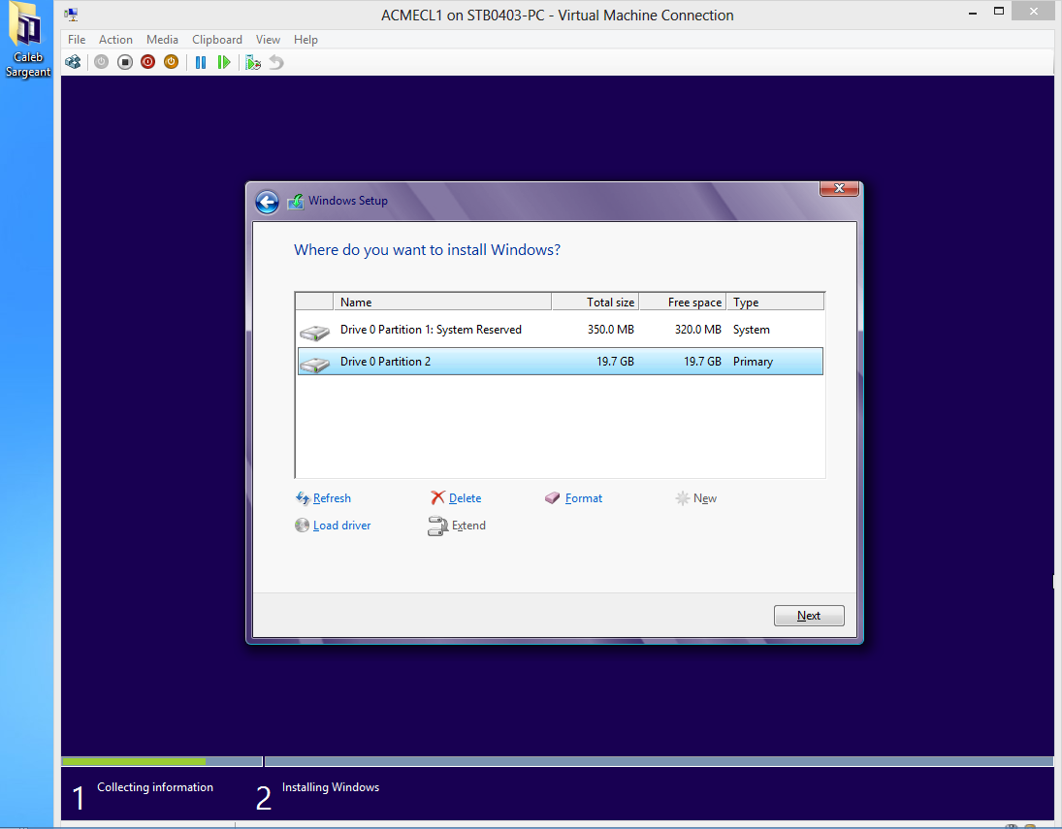Click the Revert arrow icon
The height and width of the screenshot is (829, 1062).
click(x=276, y=62)
